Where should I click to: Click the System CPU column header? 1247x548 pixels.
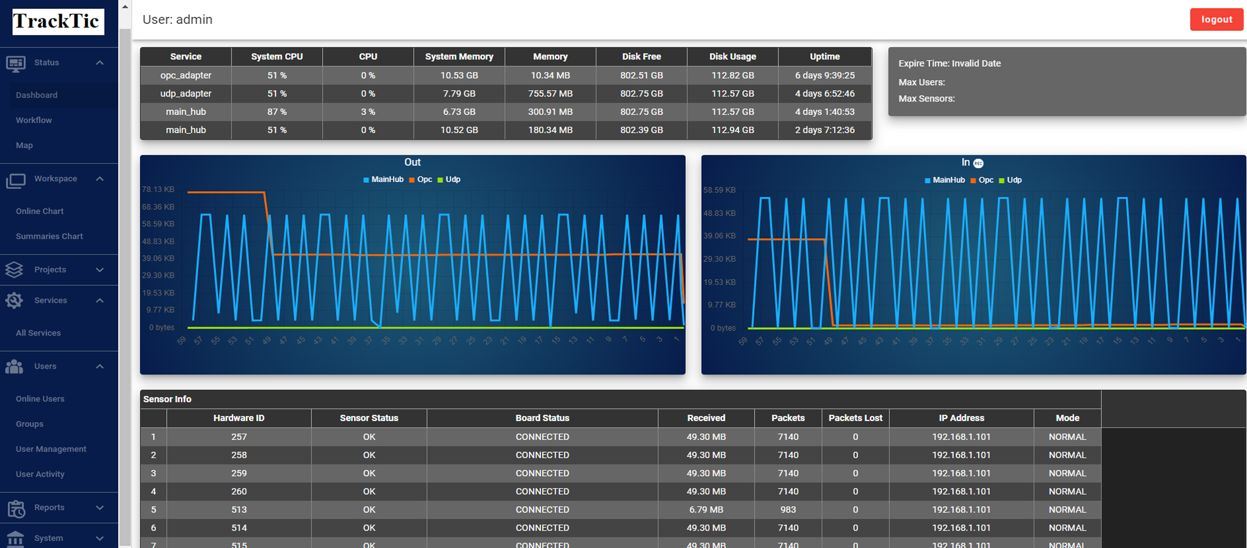277,57
